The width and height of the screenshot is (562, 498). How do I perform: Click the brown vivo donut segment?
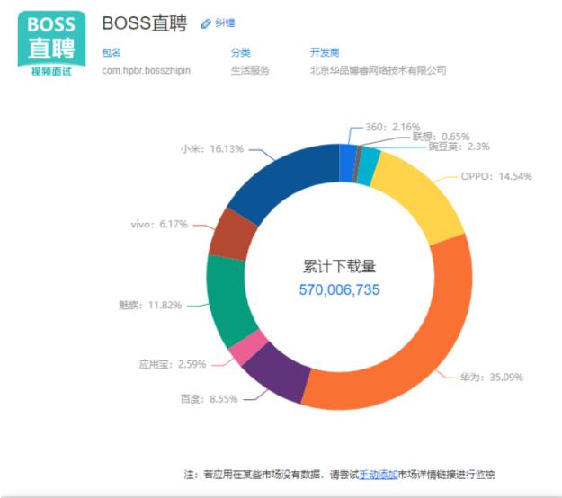pos(231,236)
